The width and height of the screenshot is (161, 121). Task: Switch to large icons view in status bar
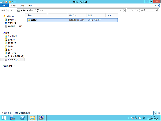tap(159, 113)
